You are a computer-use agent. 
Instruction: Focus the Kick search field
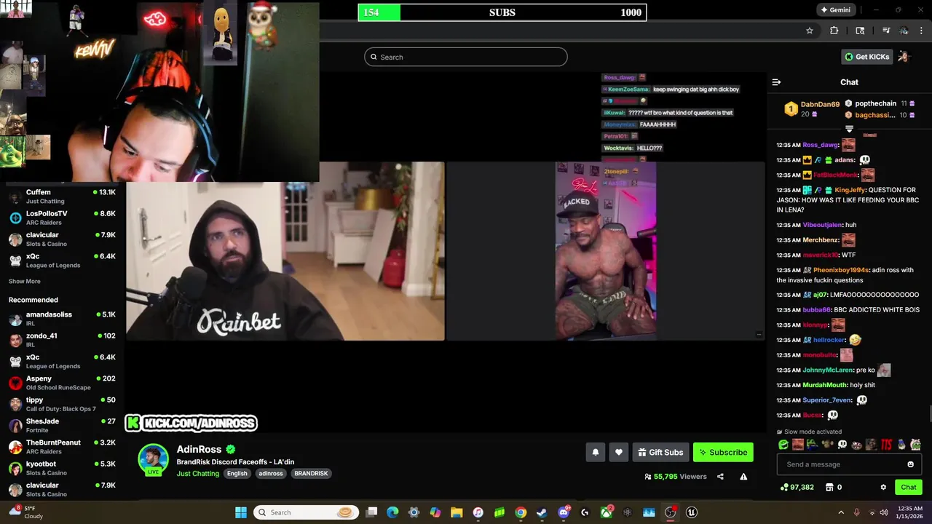click(x=466, y=57)
